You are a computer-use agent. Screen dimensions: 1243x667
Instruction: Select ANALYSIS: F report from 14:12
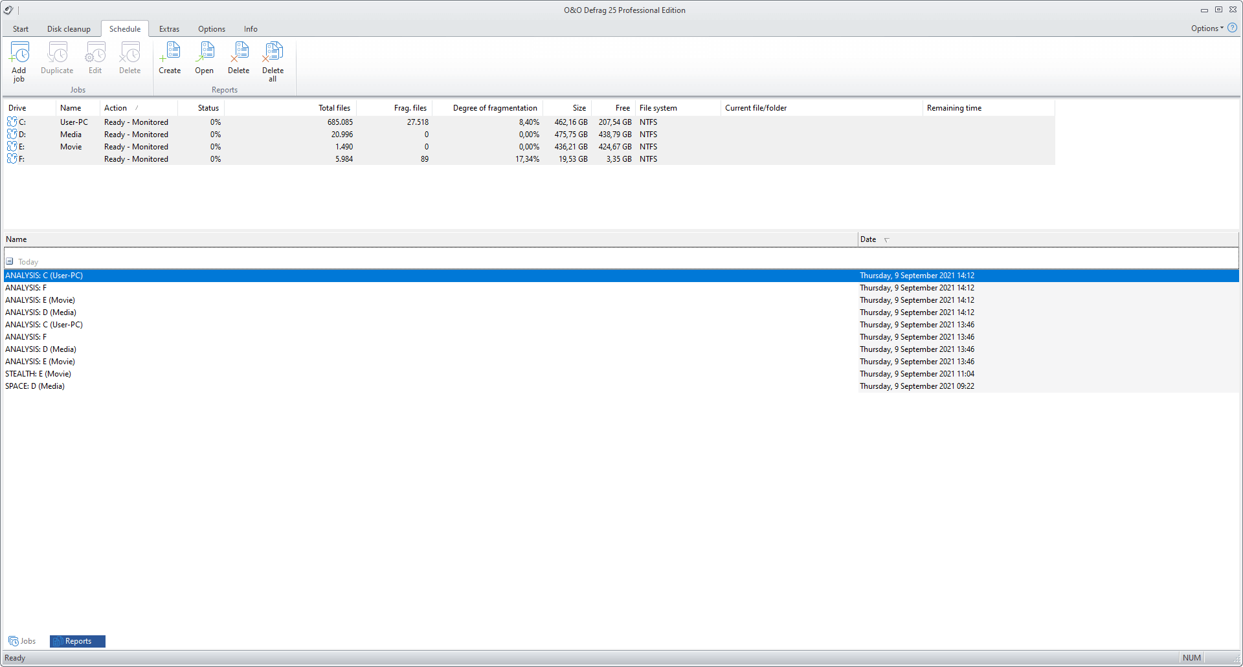pyautogui.click(x=621, y=288)
